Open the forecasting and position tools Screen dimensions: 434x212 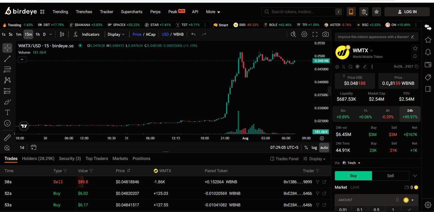[7, 91]
